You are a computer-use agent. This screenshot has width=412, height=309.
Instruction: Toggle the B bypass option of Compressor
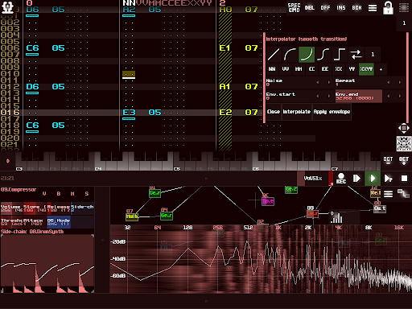point(59,193)
